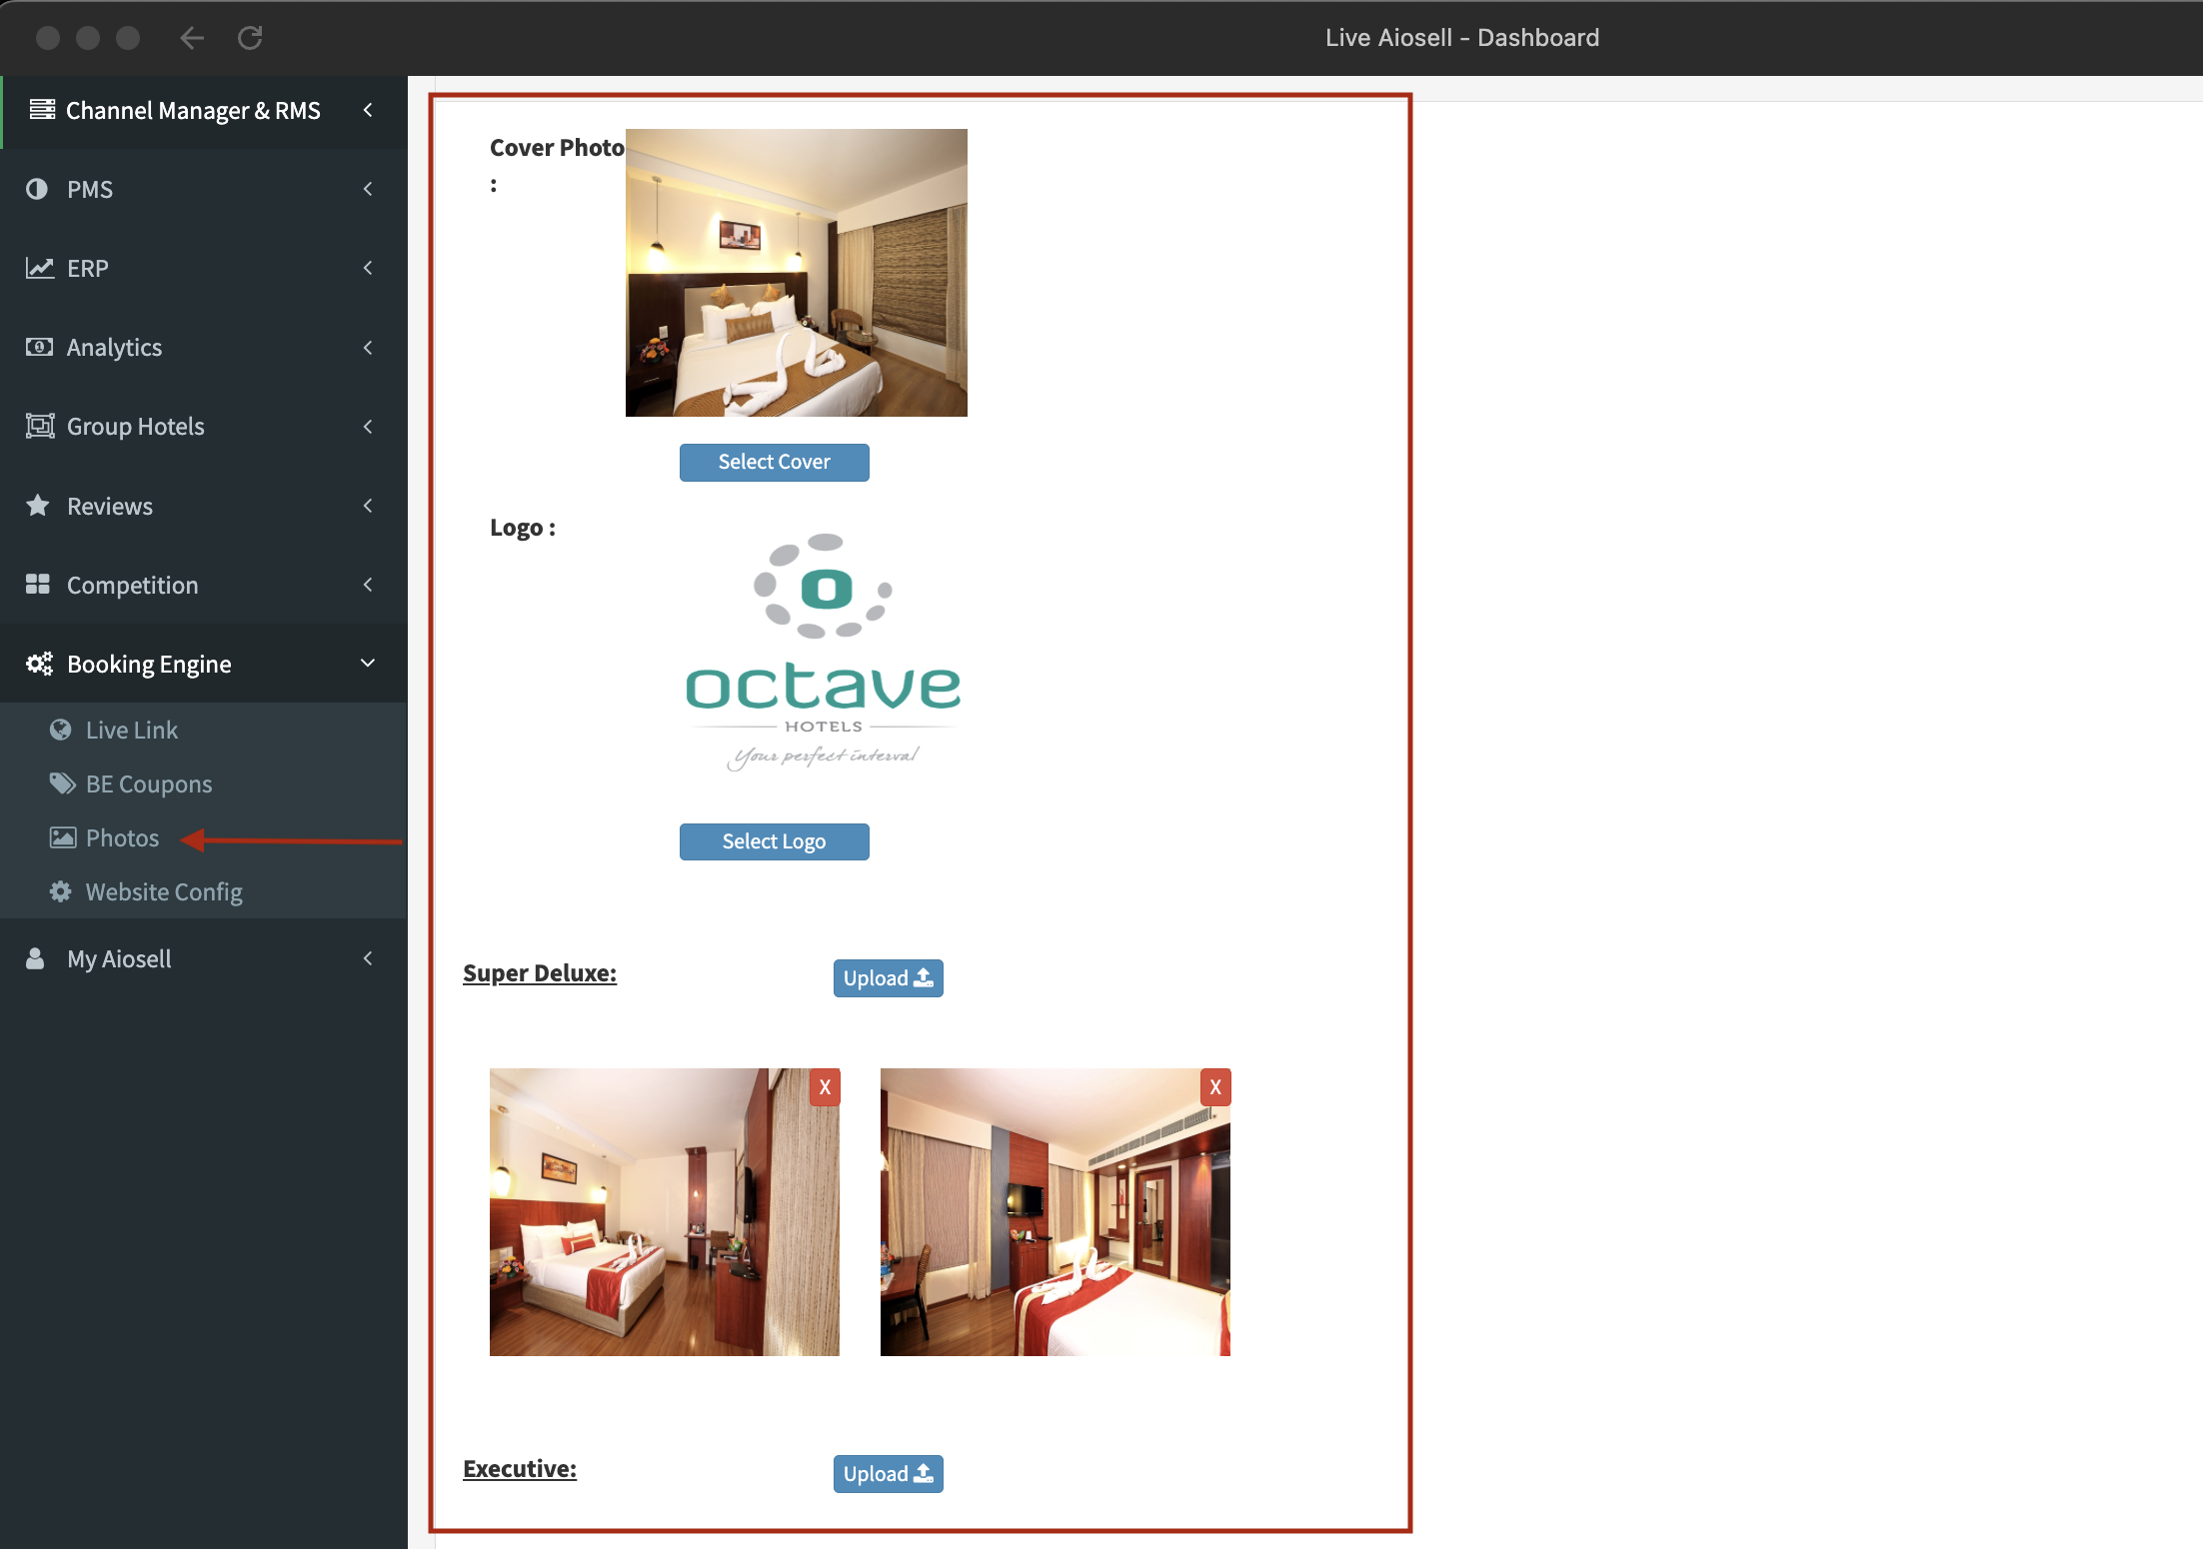Open the Website Config menu item
The height and width of the screenshot is (1549, 2203).
tap(203, 891)
